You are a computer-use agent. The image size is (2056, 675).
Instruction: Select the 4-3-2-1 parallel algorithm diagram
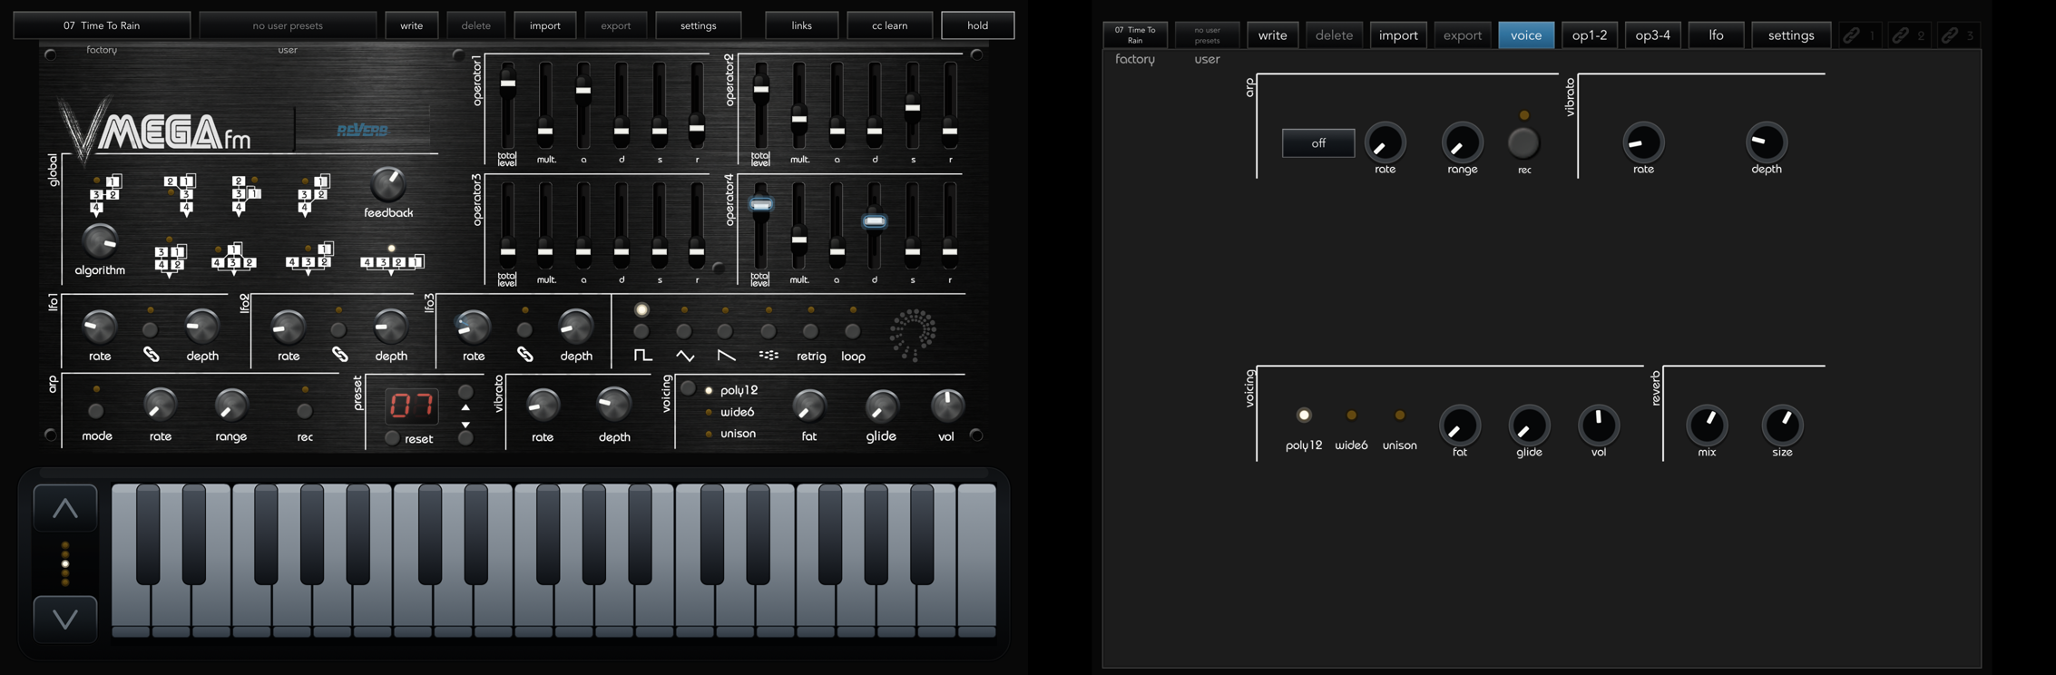tap(392, 261)
